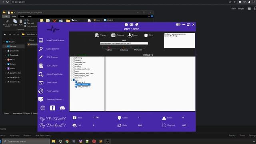The height and width of the screenshot is (144, 256).
Task: Click the Gmail link on Google page
Action: tap(234, 9)
